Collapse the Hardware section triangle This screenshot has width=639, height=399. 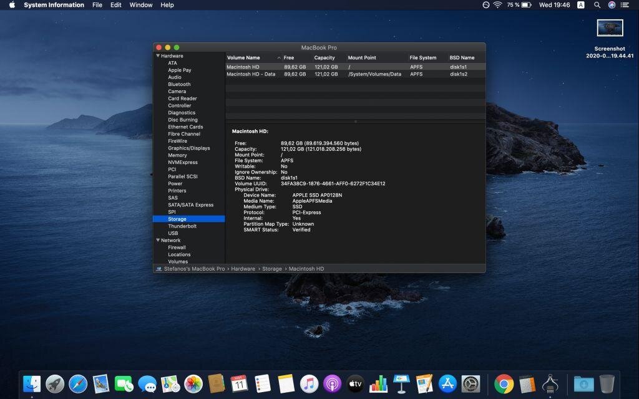coord(158,55)
